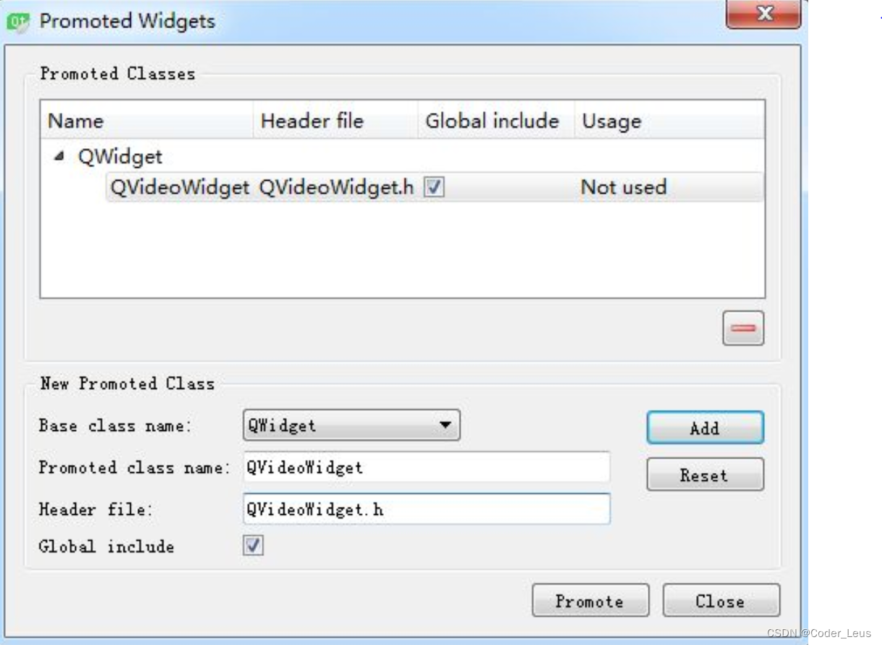The height and width of the screenshot is (645, 882).
Task: Open the Base class name dropdown
Action: [x=445, y=426]
